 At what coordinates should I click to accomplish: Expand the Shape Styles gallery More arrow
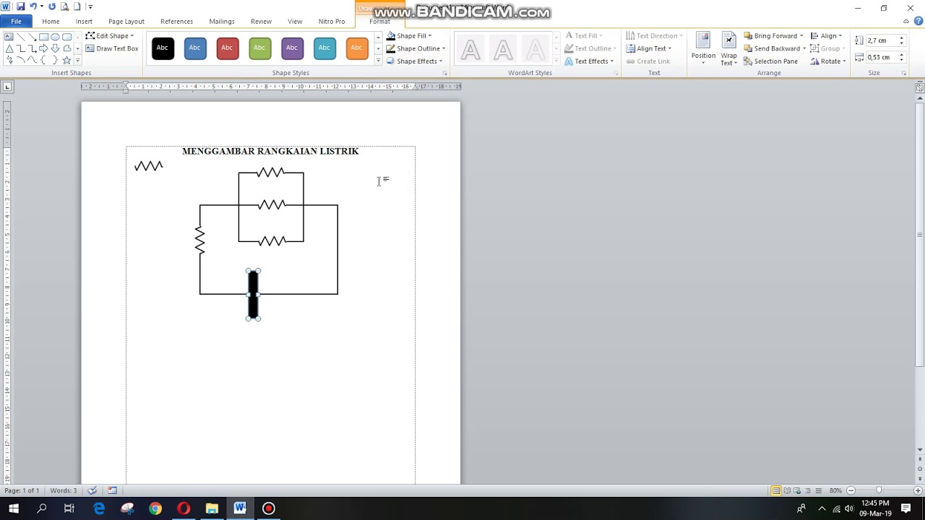coord(378,61)
